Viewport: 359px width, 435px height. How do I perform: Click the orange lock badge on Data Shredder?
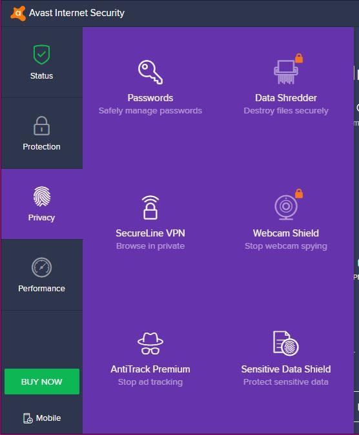point(299,58)
